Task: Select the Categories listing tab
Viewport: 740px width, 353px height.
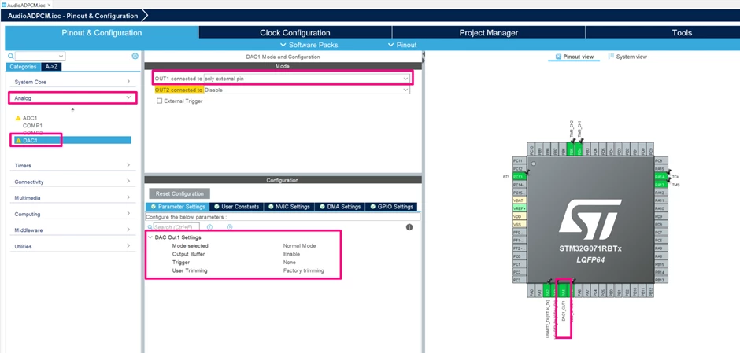Action: pos(23,67)
